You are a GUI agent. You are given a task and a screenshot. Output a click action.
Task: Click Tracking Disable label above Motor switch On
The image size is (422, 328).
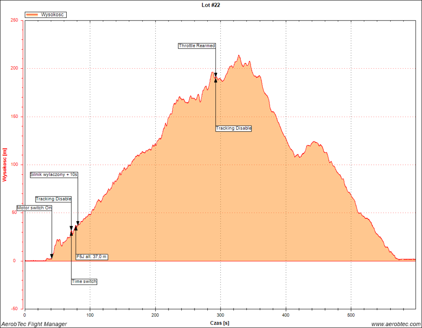(53, 199)
